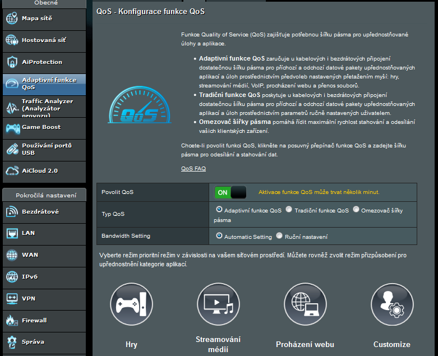Select the Tradiční funkce QoS radio button
This screenshot has height=356, width=438.
(289, 210)
